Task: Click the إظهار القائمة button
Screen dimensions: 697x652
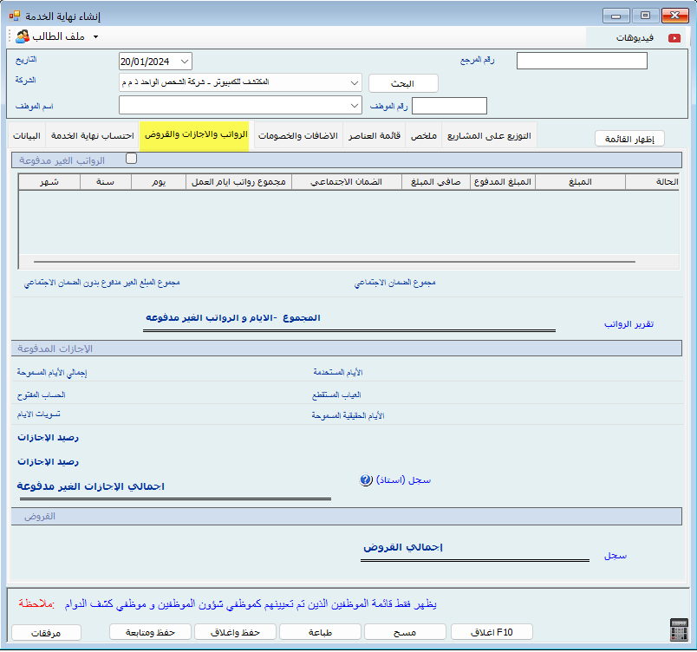Action: [x=629, y=139]
